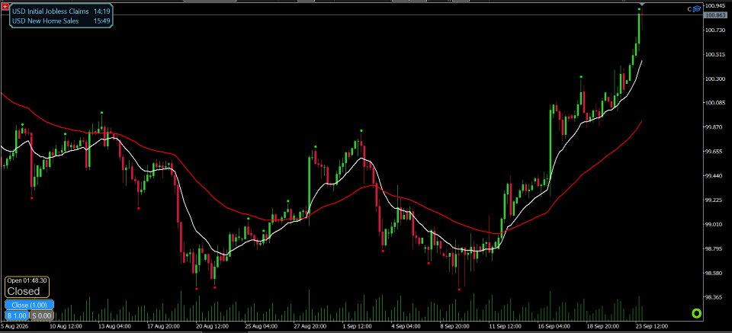Click the 100.730 price scale label
Screen dimensions: 732x333
pyautogui.click(x=714, y=30)
